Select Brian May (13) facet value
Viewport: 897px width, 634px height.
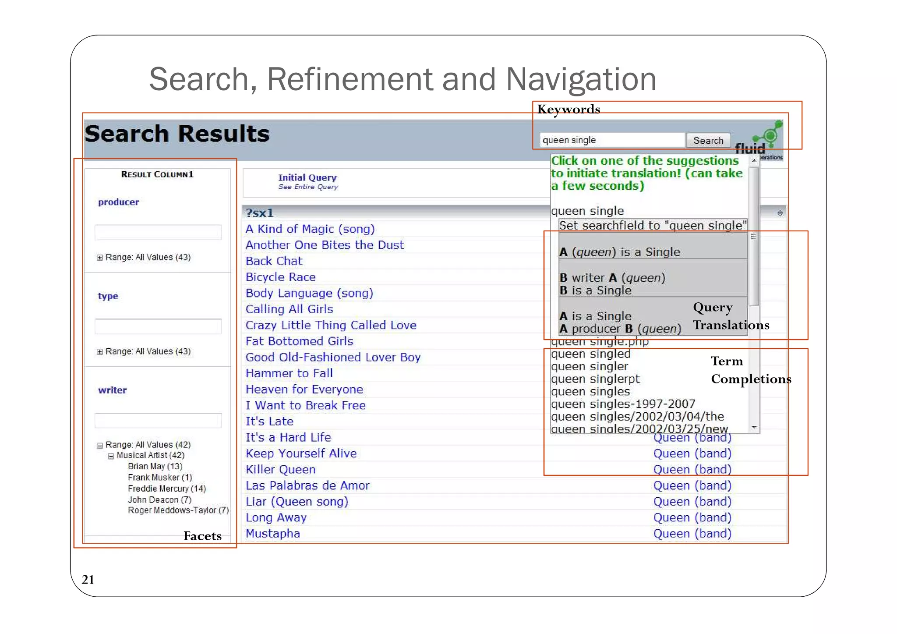155,466
